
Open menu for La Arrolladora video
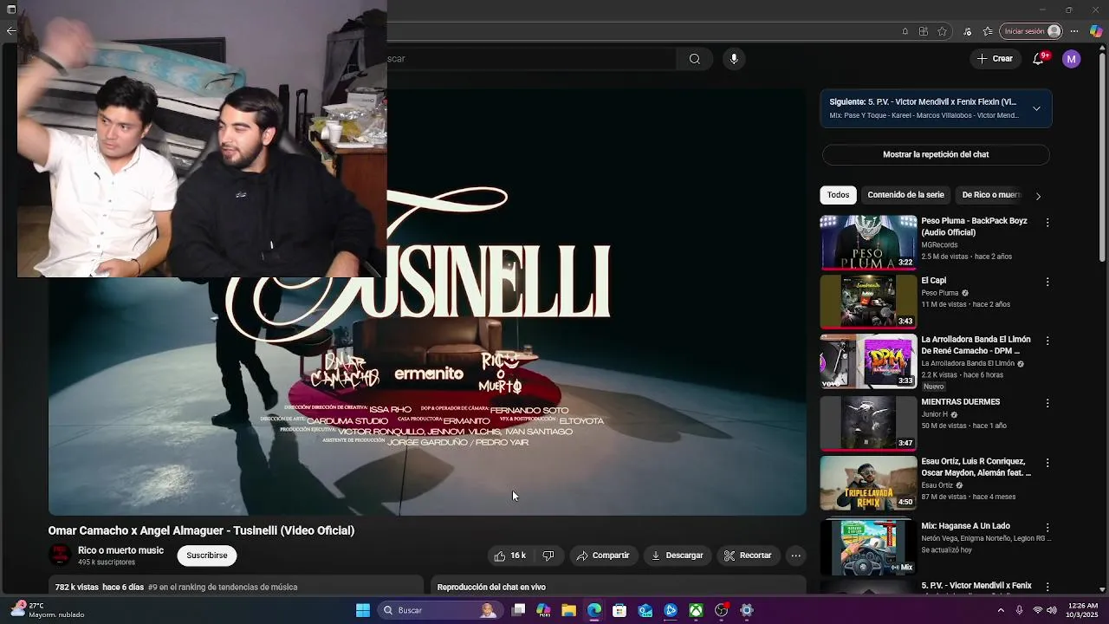(x=1047, y=341)
